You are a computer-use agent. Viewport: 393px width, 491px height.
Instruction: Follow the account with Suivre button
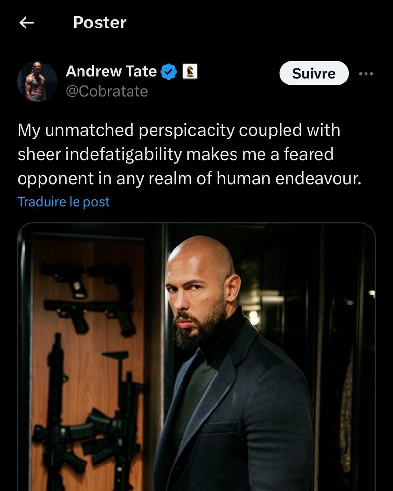314,73
